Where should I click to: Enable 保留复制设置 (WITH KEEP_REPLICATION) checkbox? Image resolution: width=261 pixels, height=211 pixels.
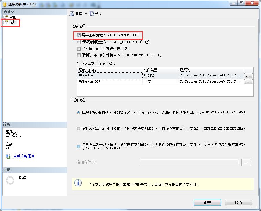click(79, 42)
